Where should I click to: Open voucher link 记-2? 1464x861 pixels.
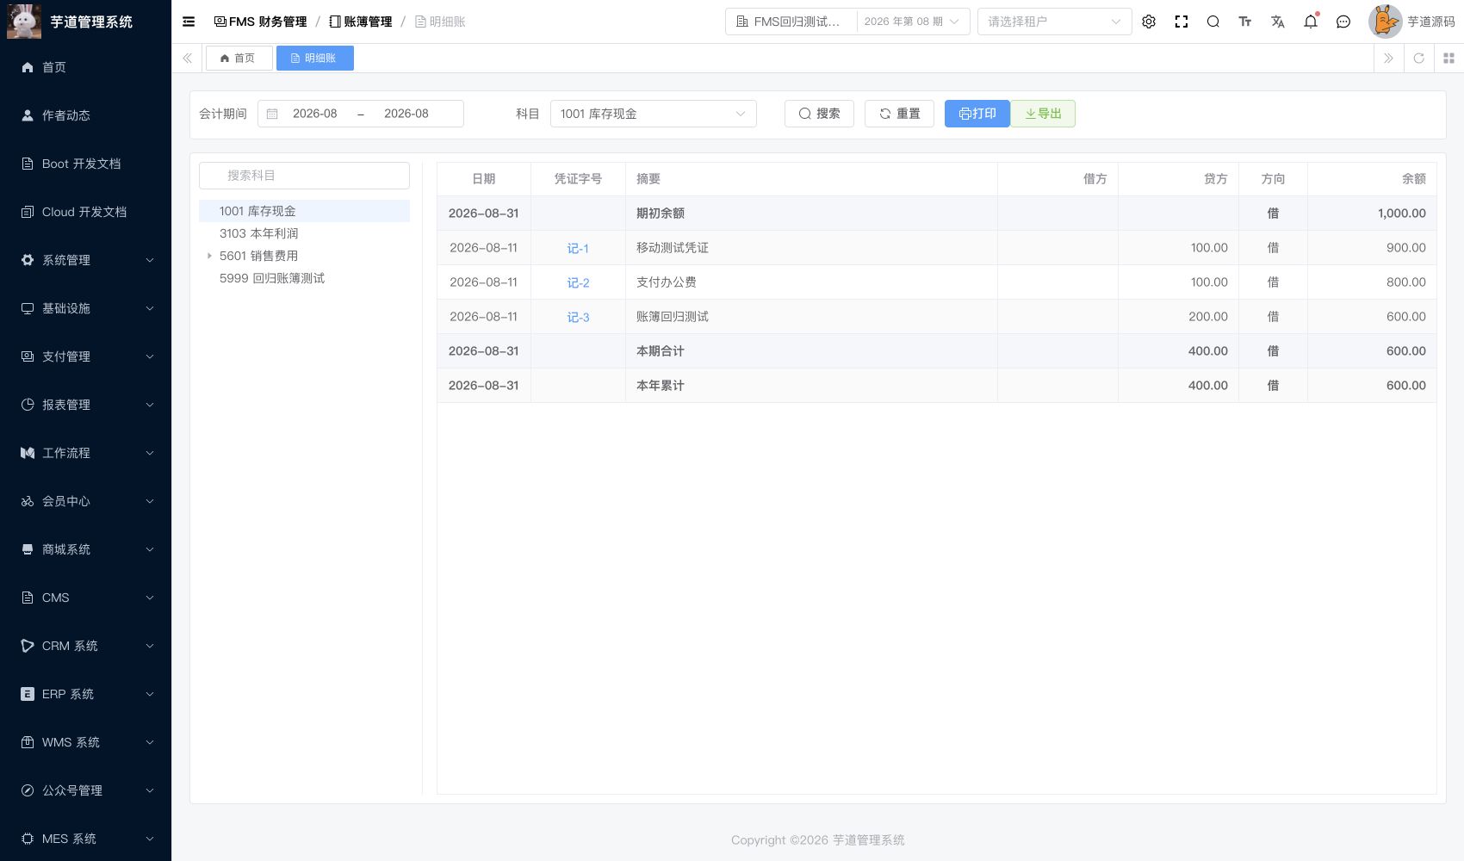tap(578, 282)
